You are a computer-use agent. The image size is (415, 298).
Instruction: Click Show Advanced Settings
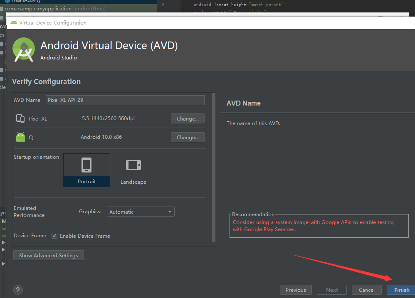coord(48,256)
